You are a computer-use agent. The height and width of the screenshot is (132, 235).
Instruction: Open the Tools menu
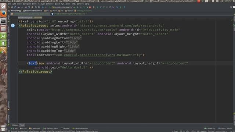[x=68, y=4]
